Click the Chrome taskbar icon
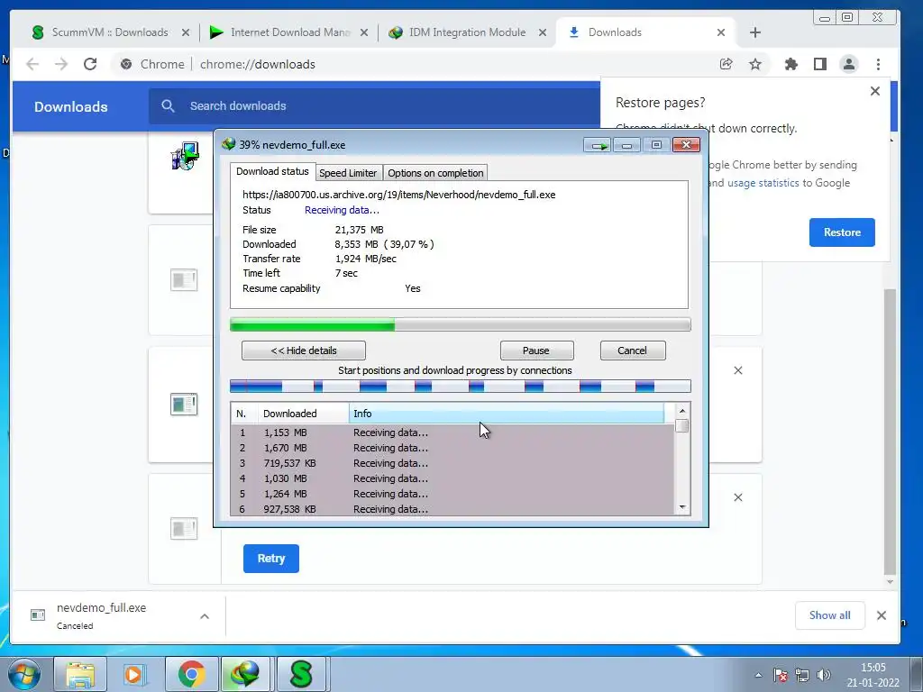923x692 pixels. (191, 674)
